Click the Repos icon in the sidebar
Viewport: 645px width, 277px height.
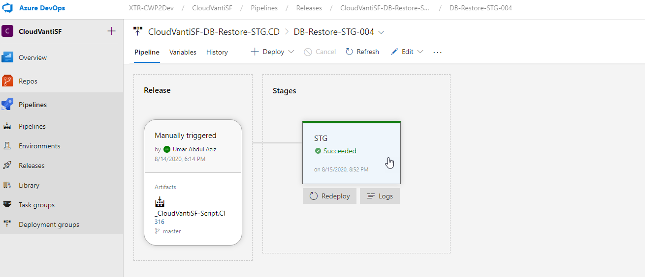point(7,81)
